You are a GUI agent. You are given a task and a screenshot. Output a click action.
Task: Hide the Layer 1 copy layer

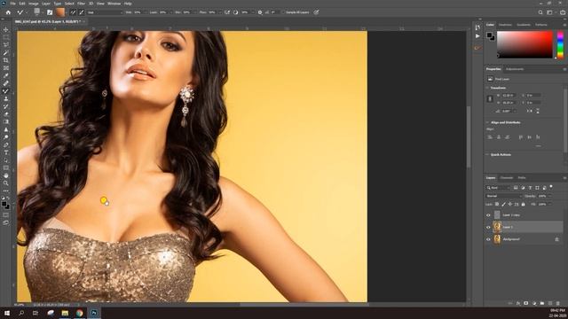coord(488,215)
